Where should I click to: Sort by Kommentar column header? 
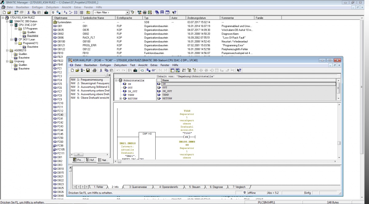[x=238, y=18]
